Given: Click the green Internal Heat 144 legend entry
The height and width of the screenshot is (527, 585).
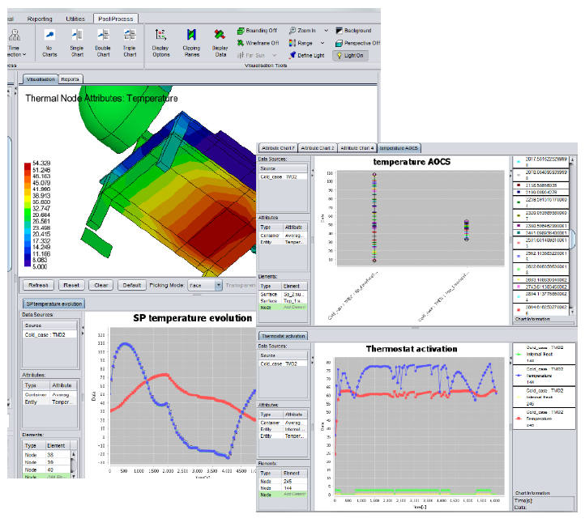Looking at the screenshot, I should [544, 354].
